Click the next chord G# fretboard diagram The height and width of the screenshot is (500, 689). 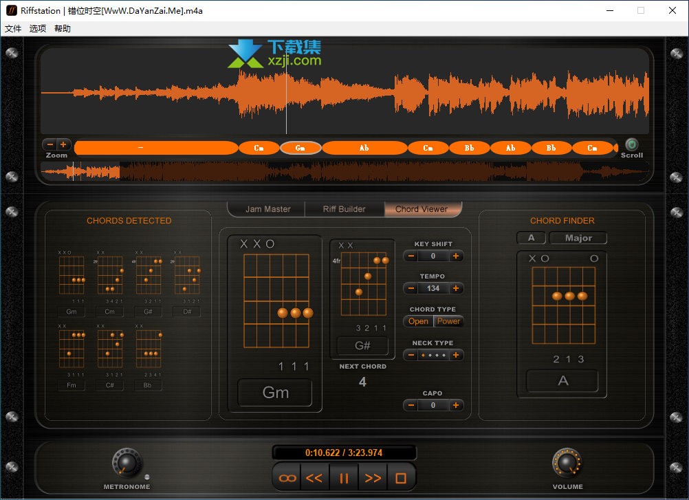point(364,284)
